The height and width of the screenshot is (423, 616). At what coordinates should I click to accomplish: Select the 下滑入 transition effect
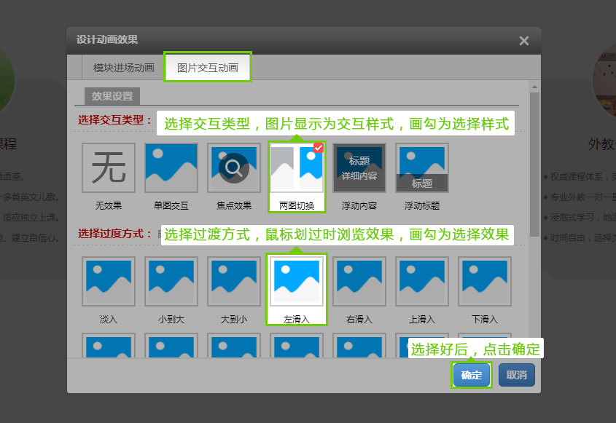tap(484, 281)
